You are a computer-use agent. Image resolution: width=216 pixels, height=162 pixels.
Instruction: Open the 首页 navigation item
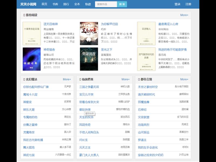(x=44, y=4)
